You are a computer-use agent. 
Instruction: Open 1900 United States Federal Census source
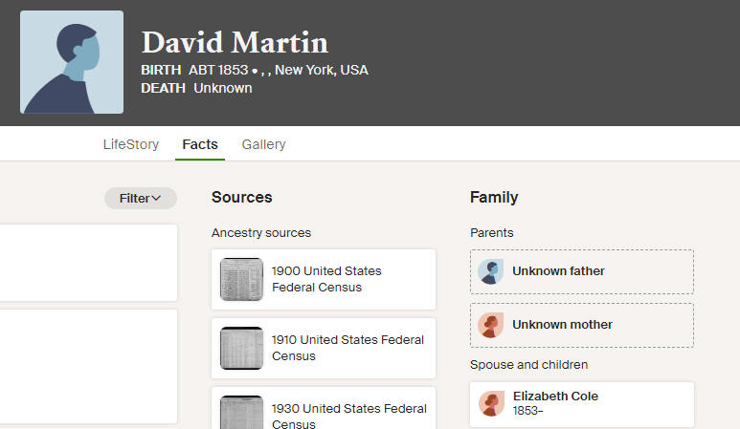click(324, 279)
